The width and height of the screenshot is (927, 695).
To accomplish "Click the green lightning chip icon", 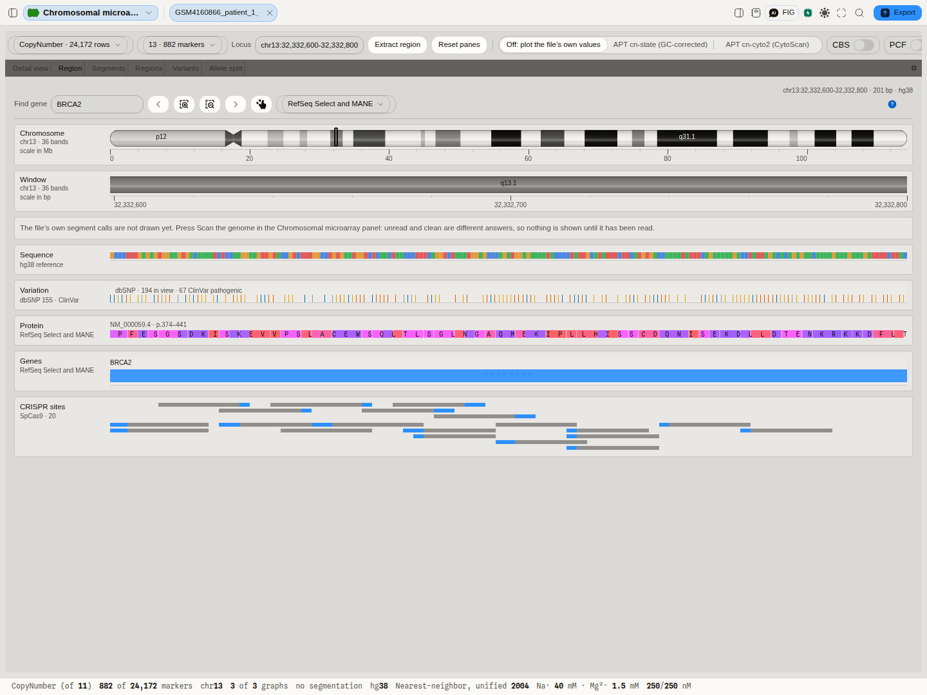I will coord(808,13).
